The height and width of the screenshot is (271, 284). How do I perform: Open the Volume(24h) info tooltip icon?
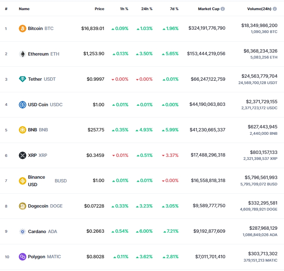275,9
